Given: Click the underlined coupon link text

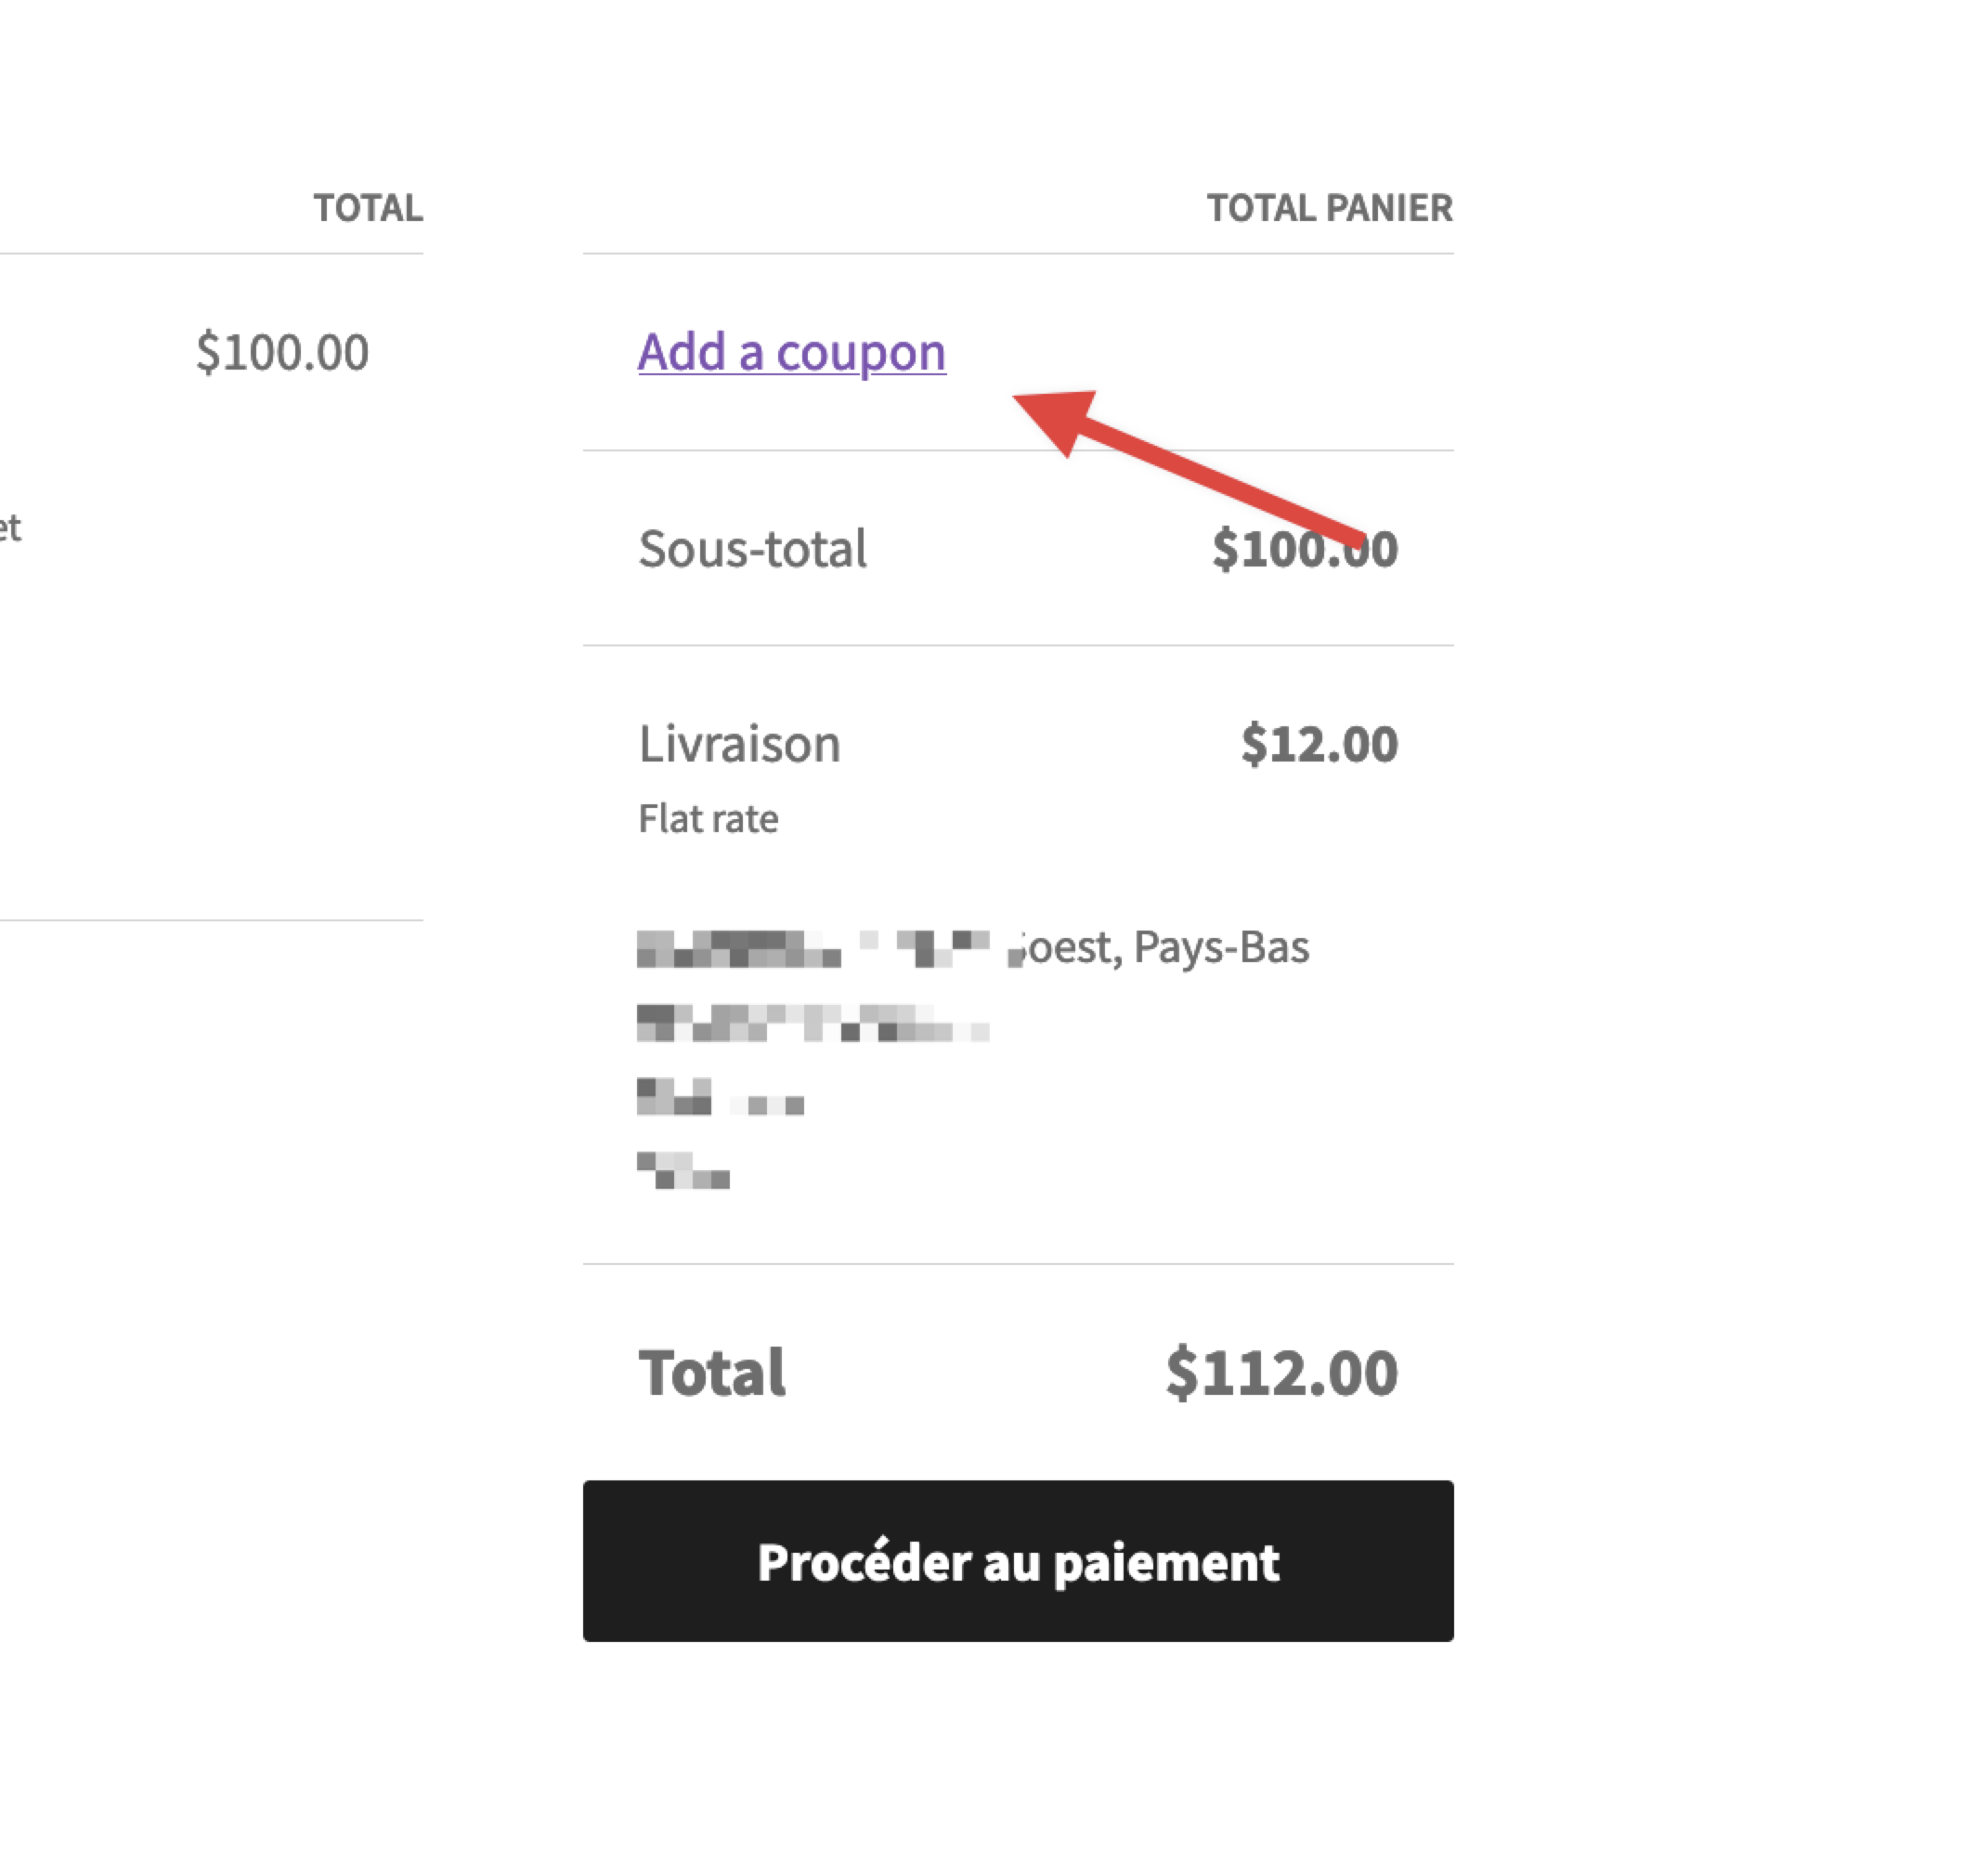Looking at the screenshot, I should (x=790, y=352).
